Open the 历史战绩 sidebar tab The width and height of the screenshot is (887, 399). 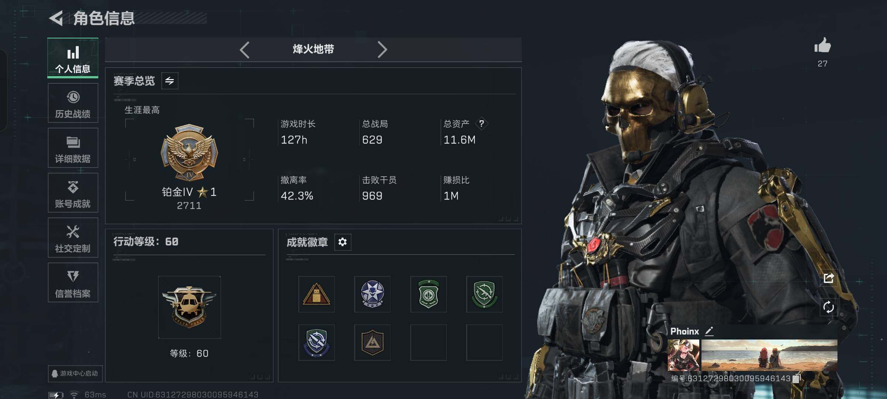(73, 103)
